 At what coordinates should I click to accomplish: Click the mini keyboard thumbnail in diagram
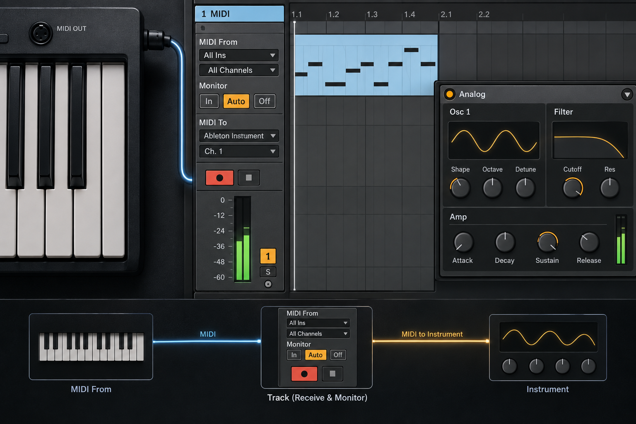[91, 347]
